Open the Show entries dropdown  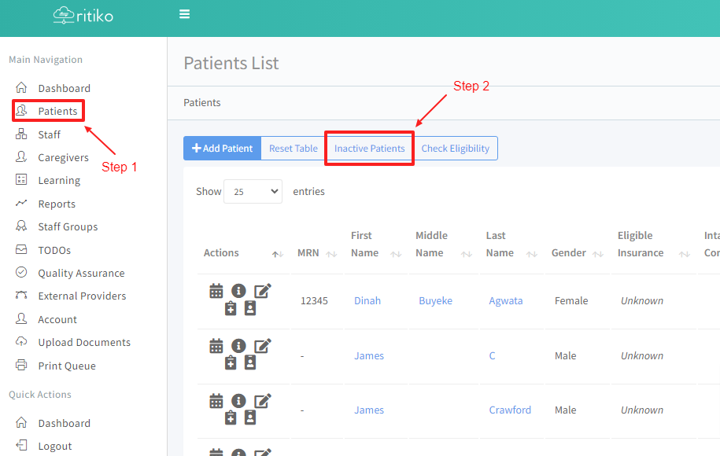click(x=253, y=192)
